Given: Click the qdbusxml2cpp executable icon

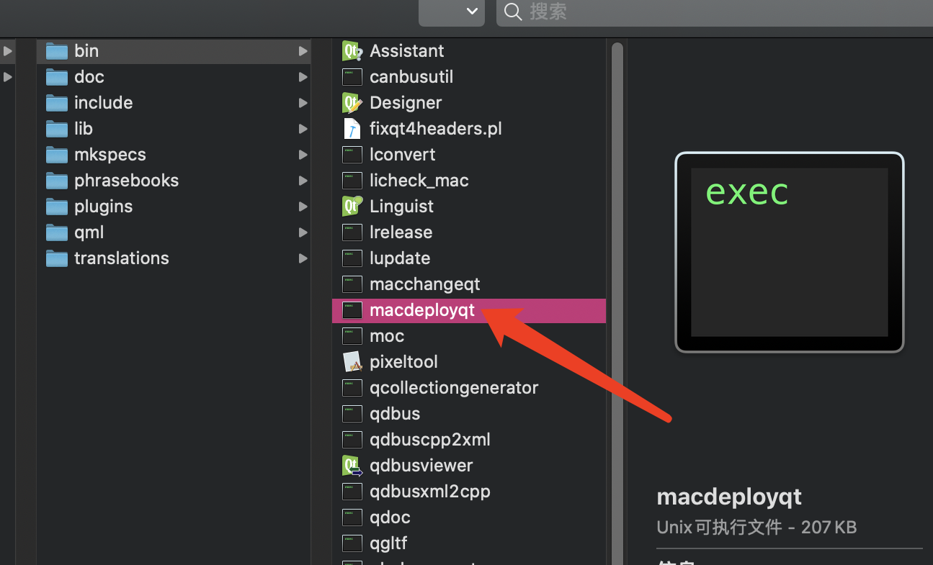Looking at the screenshot, I should click(x=352, y=492).
